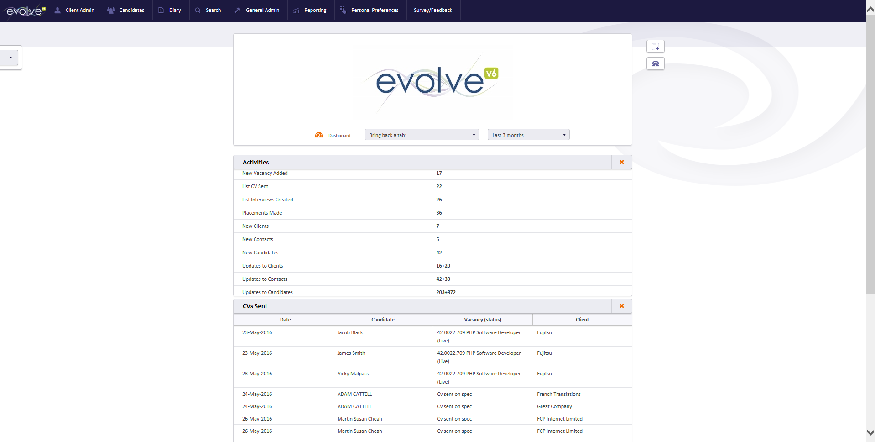Select the dashboard gauge icon on the right
Image resolution: width=875 pixels, height=442 pixels.
[x=655, y=63]
